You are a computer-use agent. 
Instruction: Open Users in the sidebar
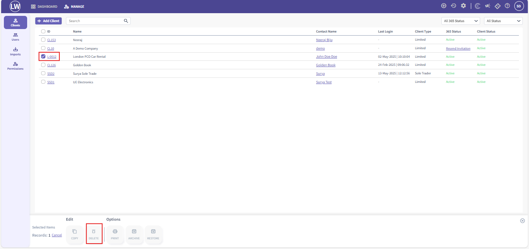pyautogui.click(x=16, y=37)
